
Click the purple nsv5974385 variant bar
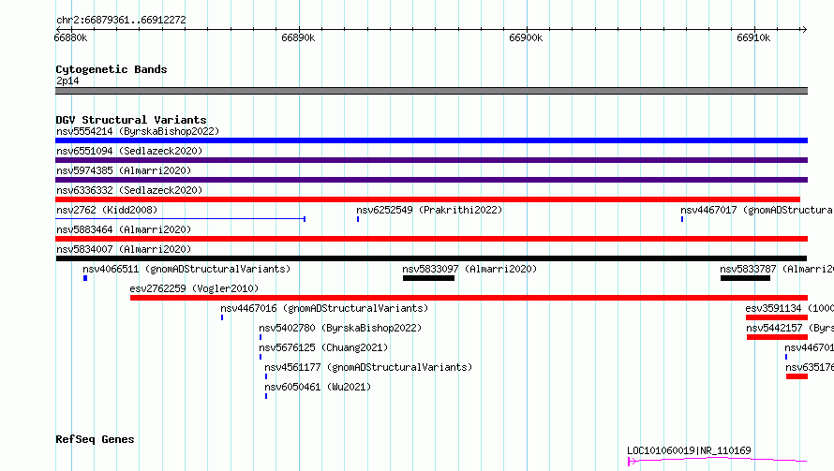coord(431,180)
